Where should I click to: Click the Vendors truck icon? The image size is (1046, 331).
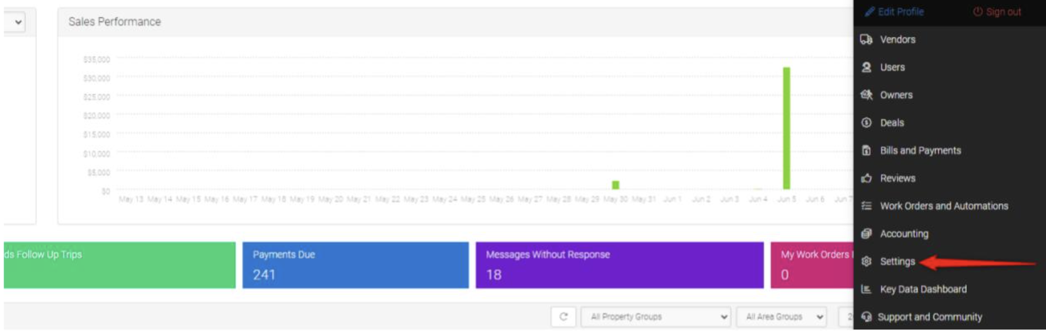[866, 40]
